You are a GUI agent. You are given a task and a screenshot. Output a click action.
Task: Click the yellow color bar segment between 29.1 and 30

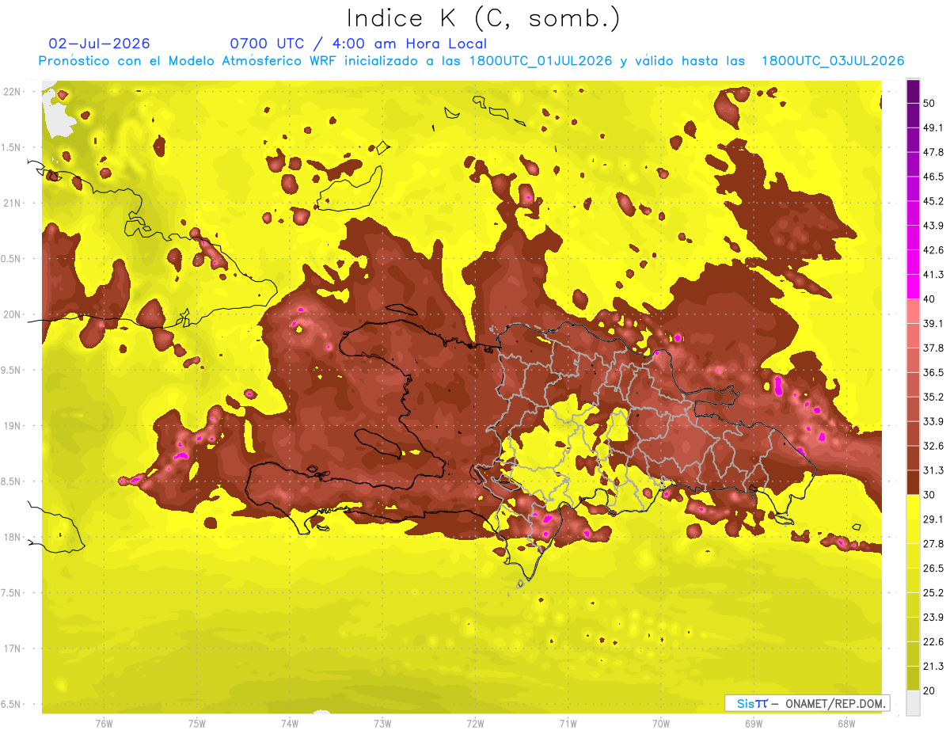pos(913,507)
